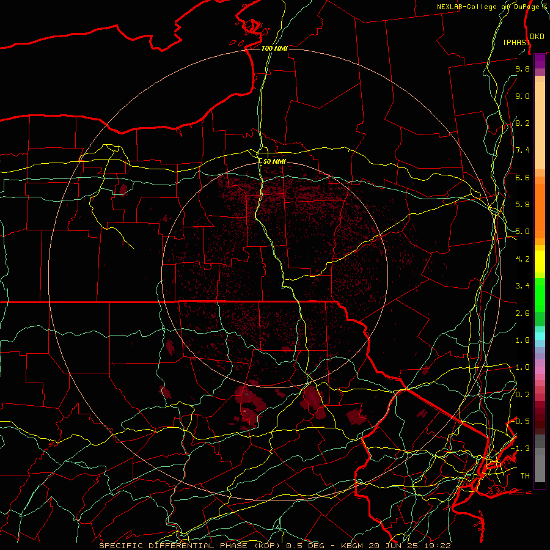Click the 5.0 scale label
The height and width of the screenshot is (550, 550).
pyautogui.click(x=522, y=232)
